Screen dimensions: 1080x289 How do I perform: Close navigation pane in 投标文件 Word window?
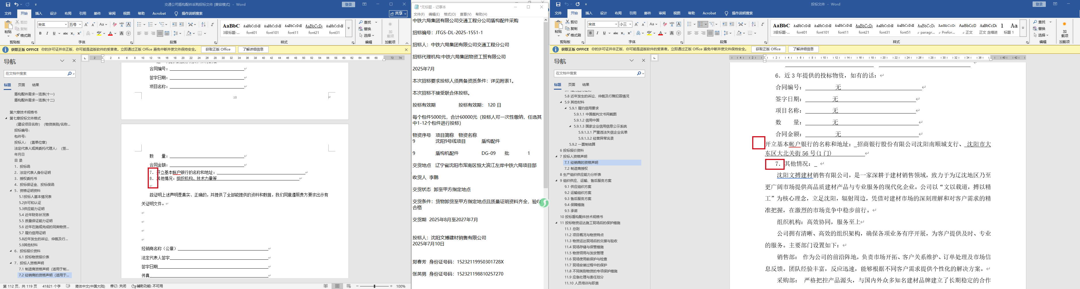(644, 60)
